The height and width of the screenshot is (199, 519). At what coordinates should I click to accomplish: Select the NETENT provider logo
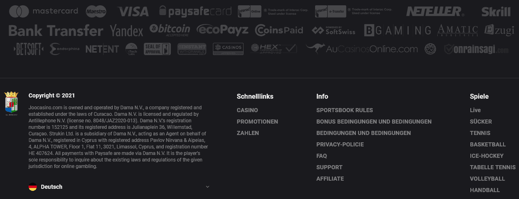(x=102, y=49)
